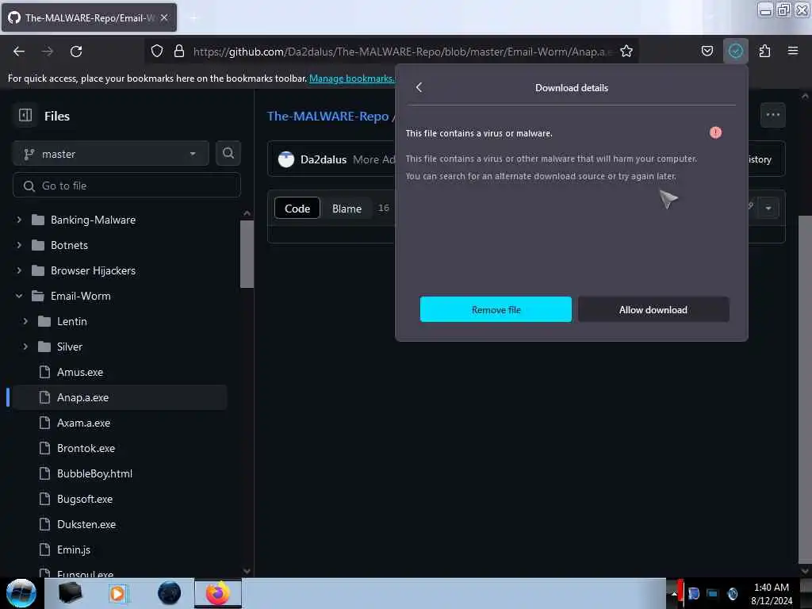812x609 pixels.
Task: Select The-MALWARE-Repo browser tab
Action: coord(89,17)
